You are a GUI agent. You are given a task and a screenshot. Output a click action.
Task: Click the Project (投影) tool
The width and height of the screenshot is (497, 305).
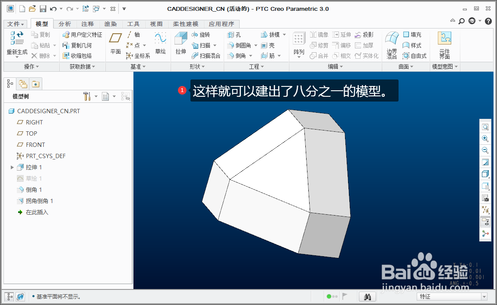click(x=364, y=35)
